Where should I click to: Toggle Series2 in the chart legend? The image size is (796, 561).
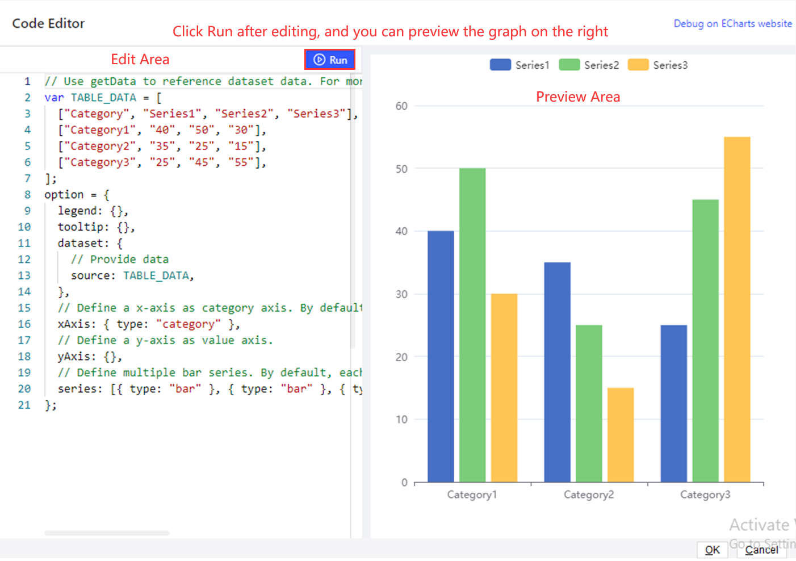(601, 65)
